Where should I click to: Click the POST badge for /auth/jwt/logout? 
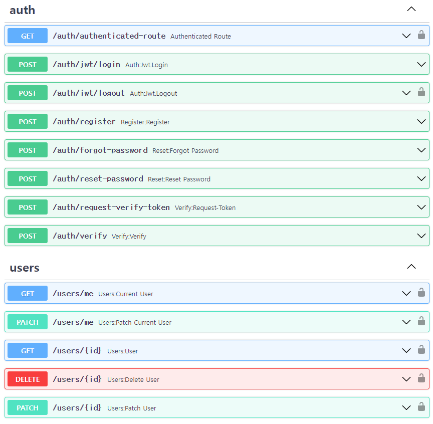pyautogui.click(x=28, y=93)
